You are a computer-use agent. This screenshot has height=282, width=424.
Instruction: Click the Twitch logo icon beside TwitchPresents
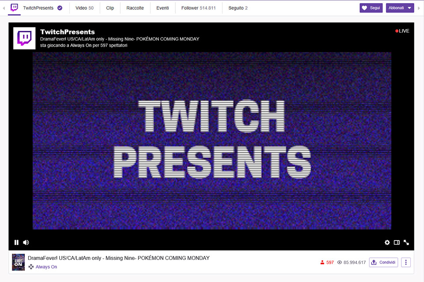coord(14,8)
